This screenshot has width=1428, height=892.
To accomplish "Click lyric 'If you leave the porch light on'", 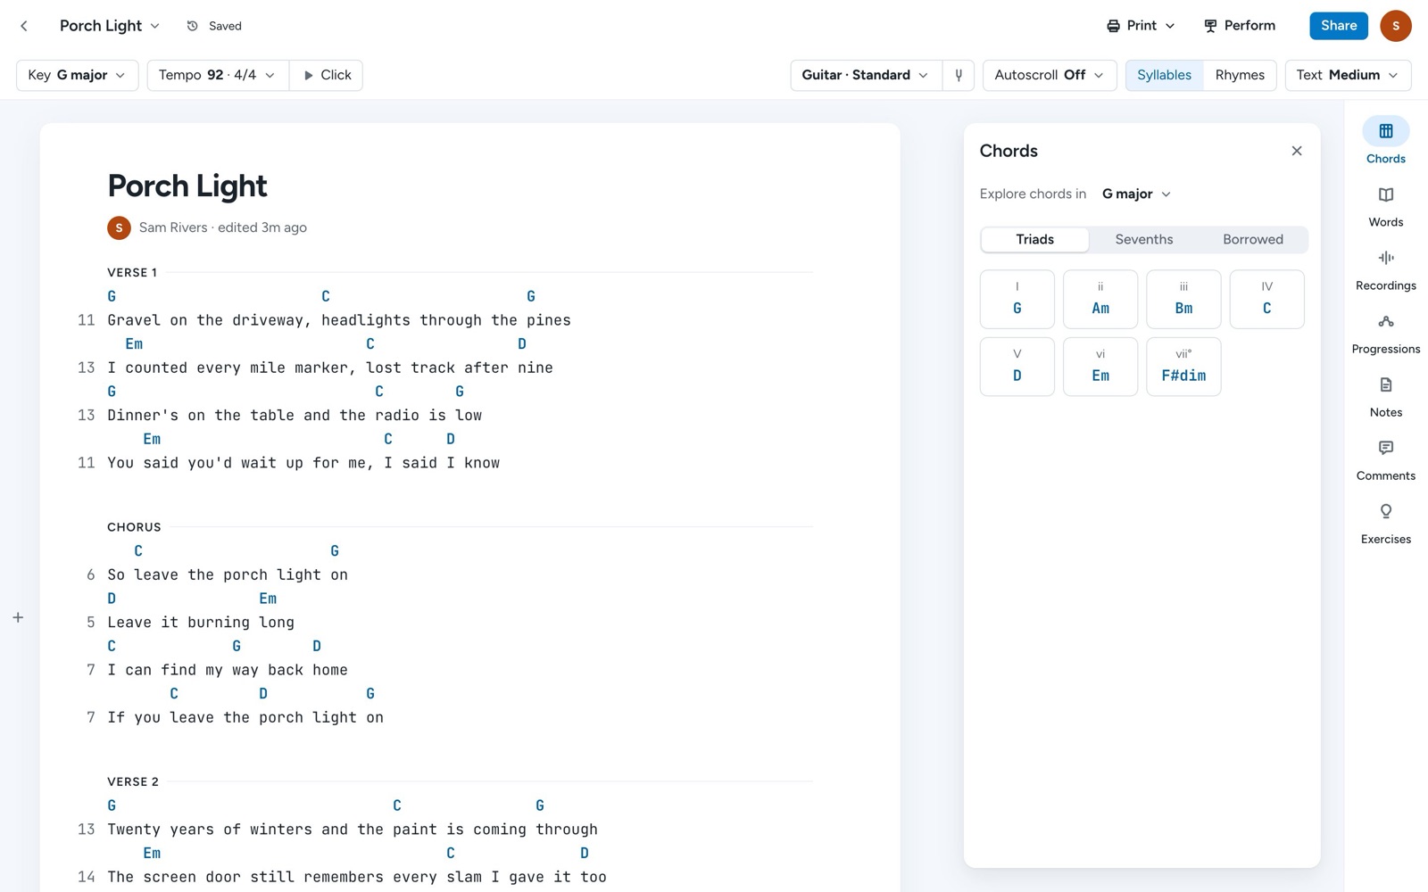I will pos(245,717).
